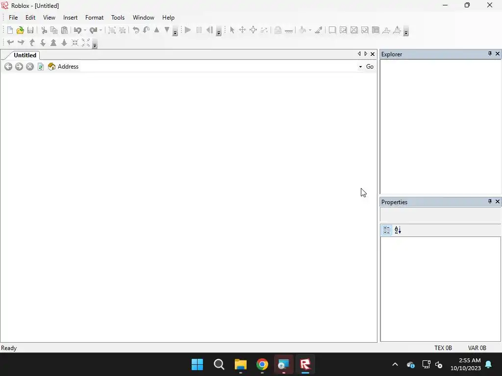The image size is (502, 376).
Task: Click the Group selection icon
Action: coord(112,30)
